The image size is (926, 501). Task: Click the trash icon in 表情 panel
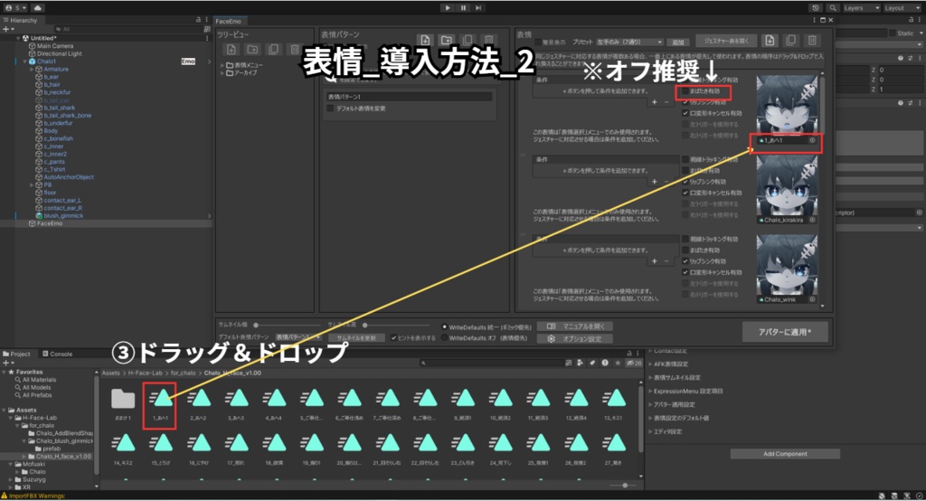(812, 40)
